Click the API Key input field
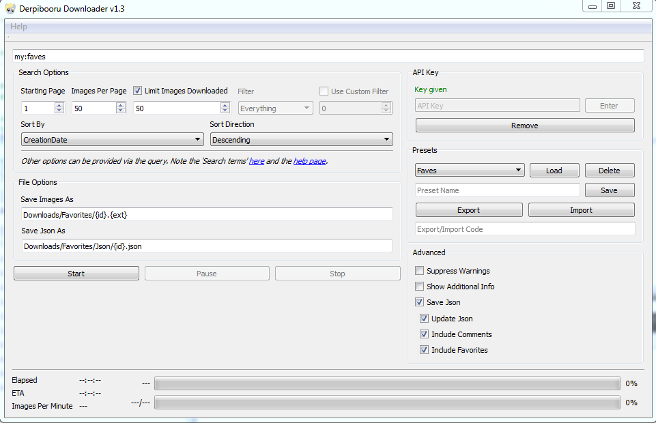The image size is (656, 423). coord(498,105)
